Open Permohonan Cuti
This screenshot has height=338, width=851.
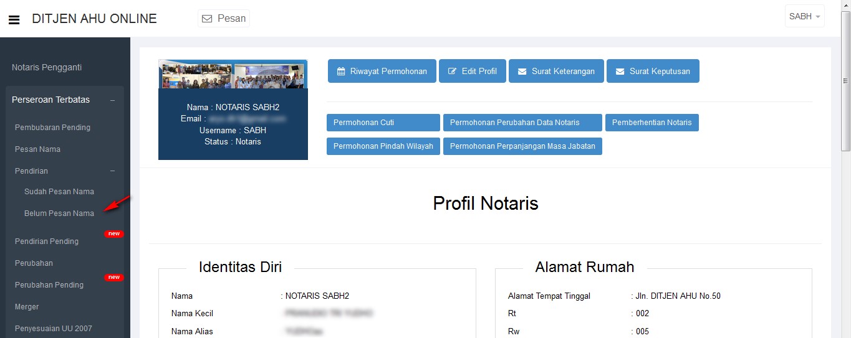(x=383, y=123)
